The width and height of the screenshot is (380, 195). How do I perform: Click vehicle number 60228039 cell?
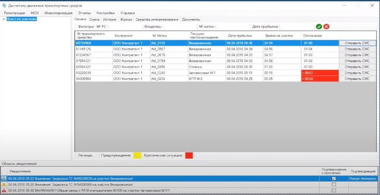tap(94, 73)
